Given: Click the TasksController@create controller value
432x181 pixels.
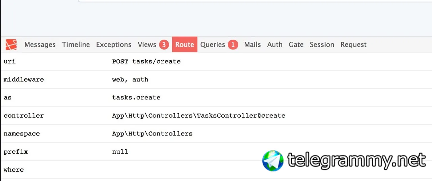Looking at the screenshot, I should [x=199, y=116].
